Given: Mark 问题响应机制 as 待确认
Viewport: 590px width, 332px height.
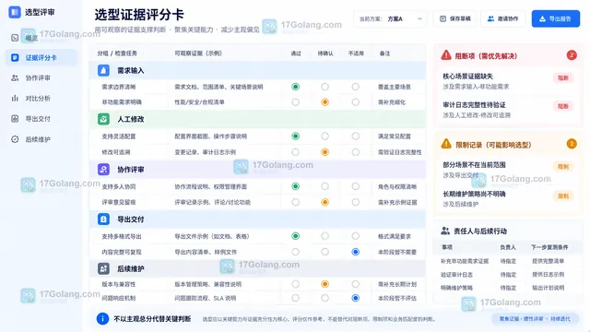Looking at the screenshot, I should 324,298.
